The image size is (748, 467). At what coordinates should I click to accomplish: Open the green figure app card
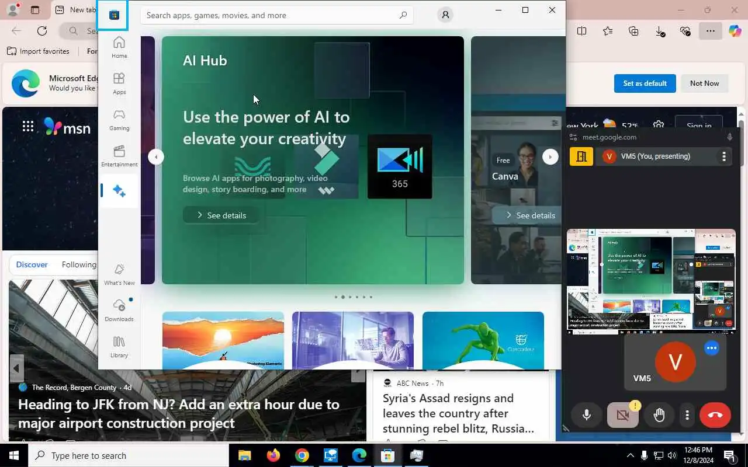tap(483, 340)
